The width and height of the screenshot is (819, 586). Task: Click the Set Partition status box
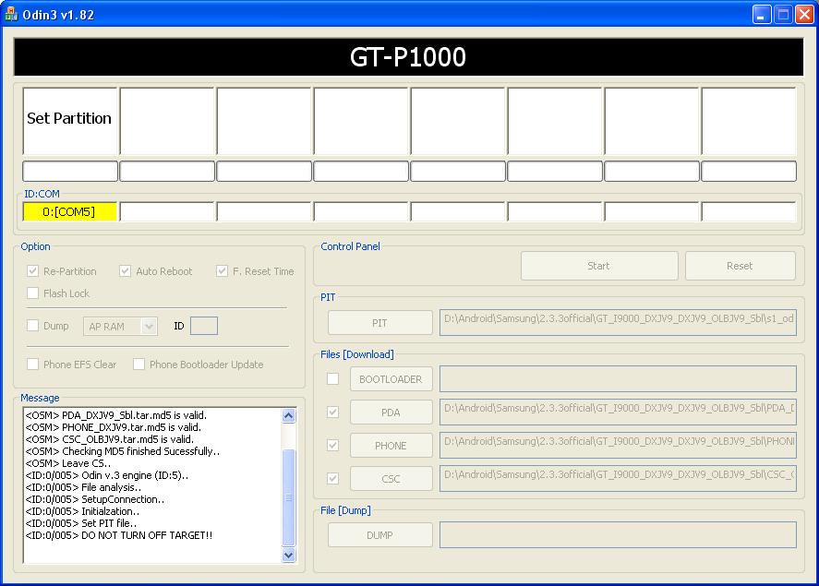click(70, 121)
